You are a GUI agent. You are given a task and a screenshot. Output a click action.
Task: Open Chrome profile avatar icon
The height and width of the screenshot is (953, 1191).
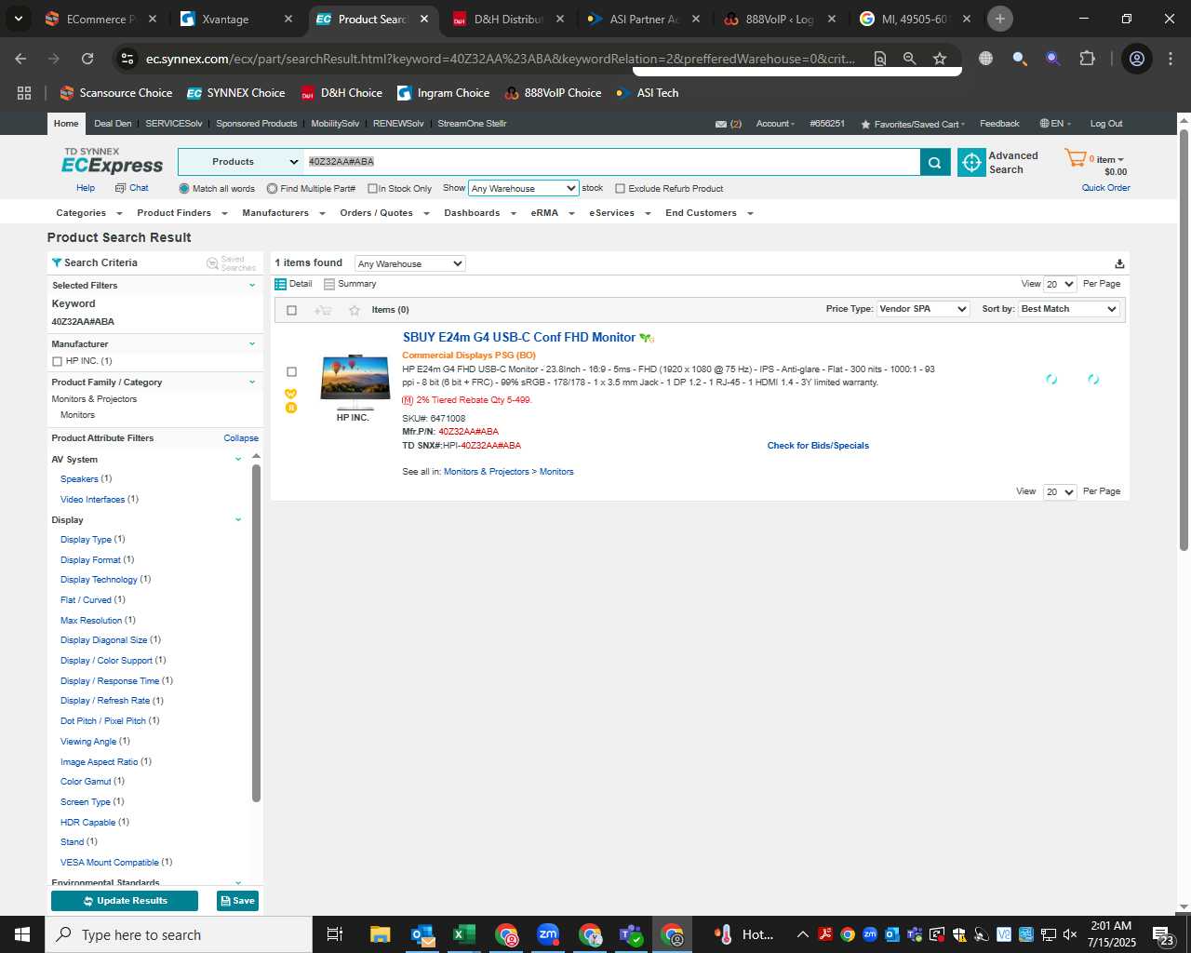pos(1136,59)
